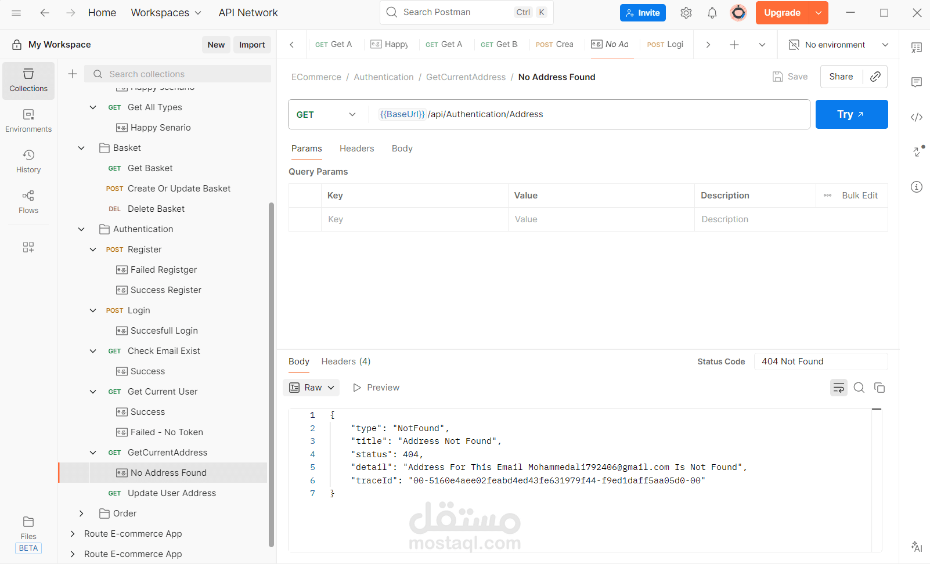Switch to the Headers request tab

pos(357,149)
